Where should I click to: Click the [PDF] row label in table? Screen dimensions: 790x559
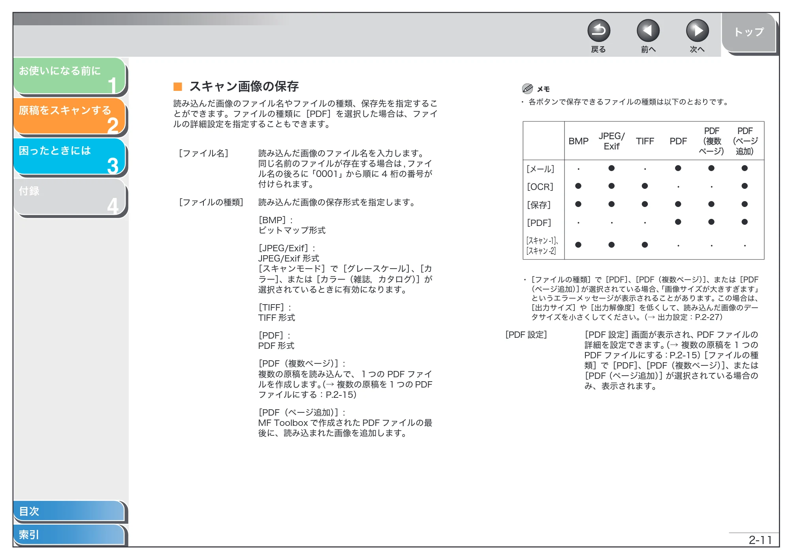[x=539, y=223]
